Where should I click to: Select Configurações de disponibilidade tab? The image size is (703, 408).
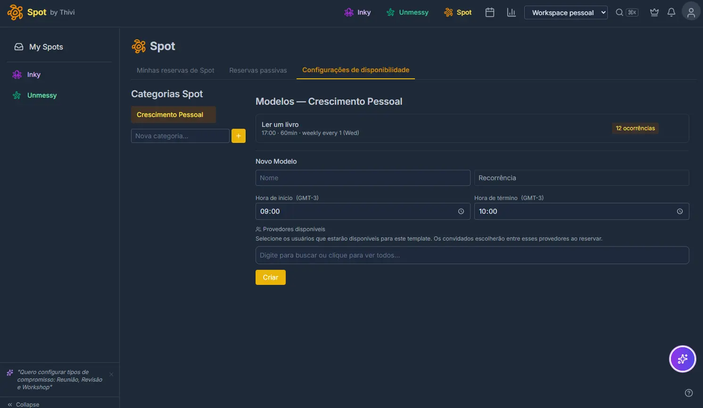(356, 70)
